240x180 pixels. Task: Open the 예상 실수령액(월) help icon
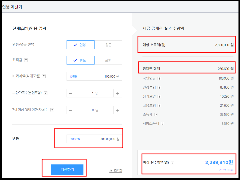tap(172, 163)
